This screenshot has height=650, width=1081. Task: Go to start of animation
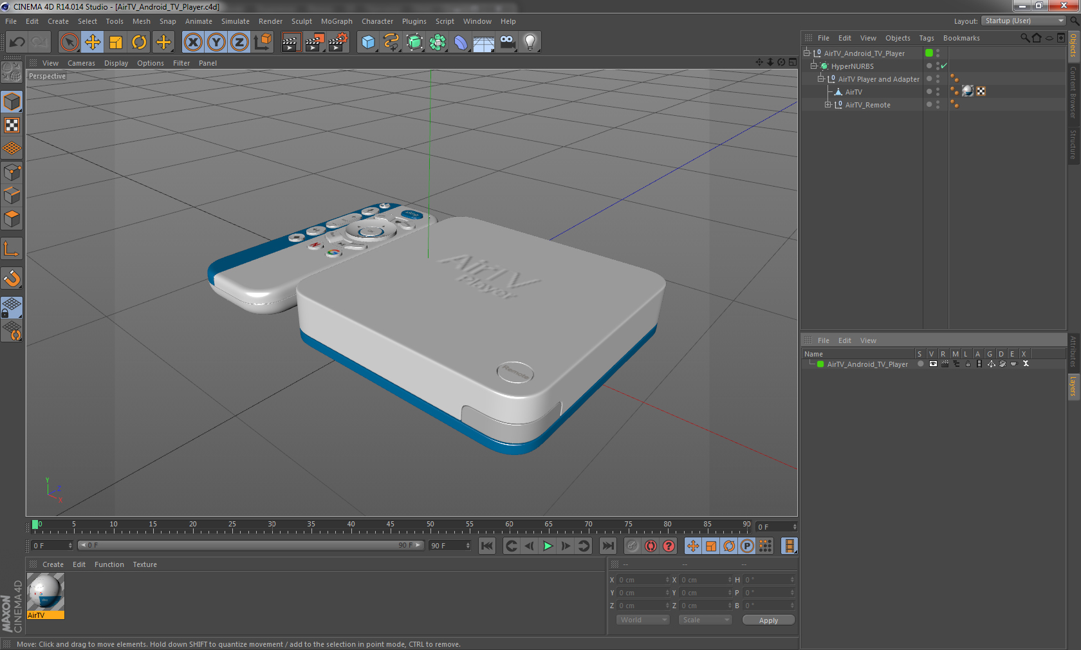click(487, 546)
